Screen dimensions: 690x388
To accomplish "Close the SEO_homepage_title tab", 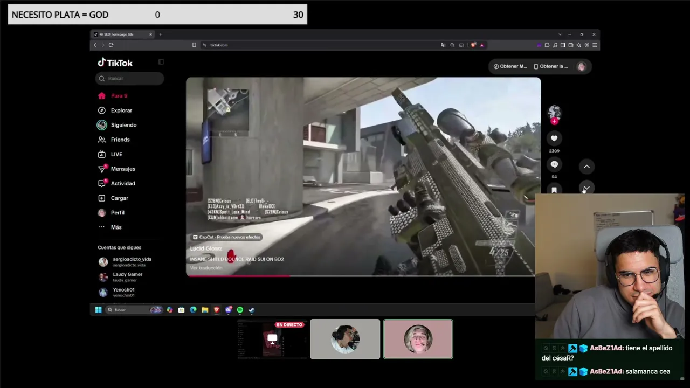I will [150, 34].
